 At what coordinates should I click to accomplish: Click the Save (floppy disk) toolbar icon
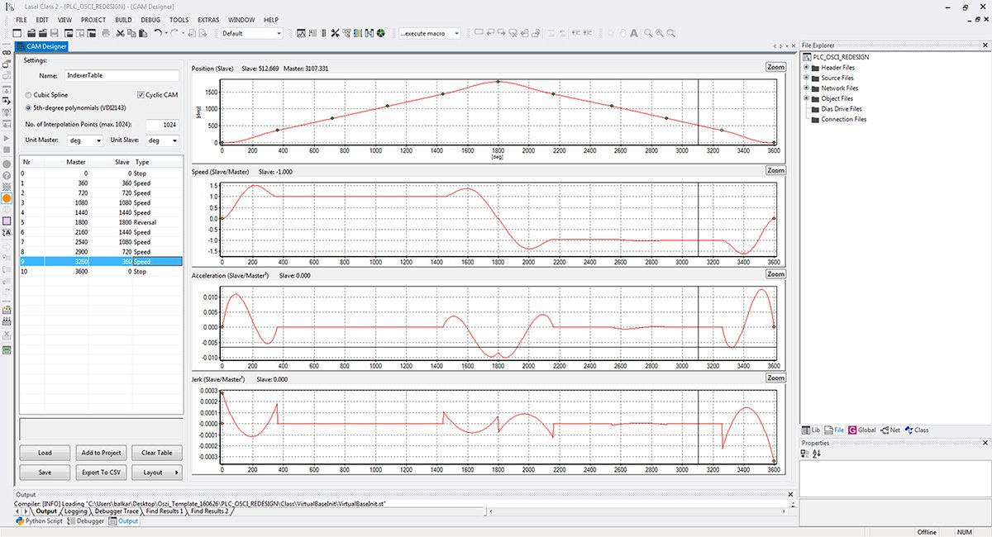54,33
